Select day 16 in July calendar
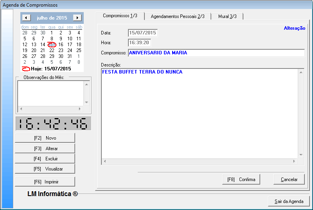 [61, 45]
